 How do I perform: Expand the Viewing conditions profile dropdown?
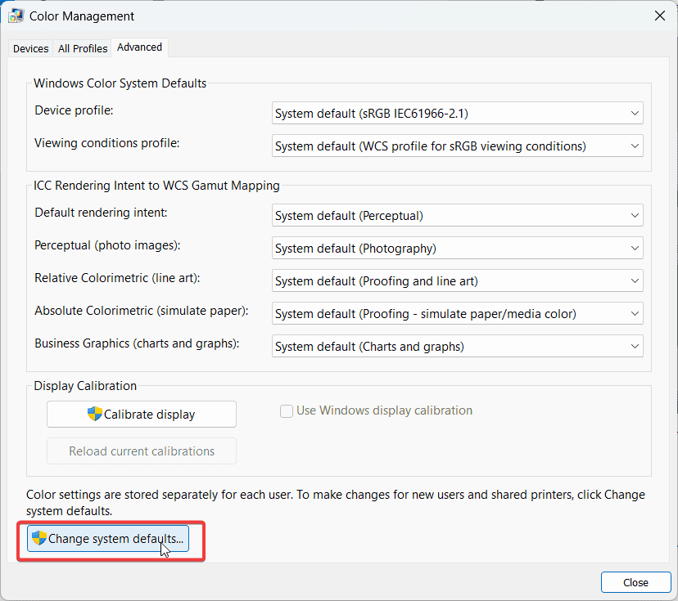pyautogui.click(x=457, y=146)
